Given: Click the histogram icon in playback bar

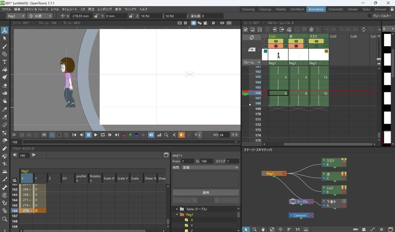Looking at the screenshot, I should [x=159, y=135].
